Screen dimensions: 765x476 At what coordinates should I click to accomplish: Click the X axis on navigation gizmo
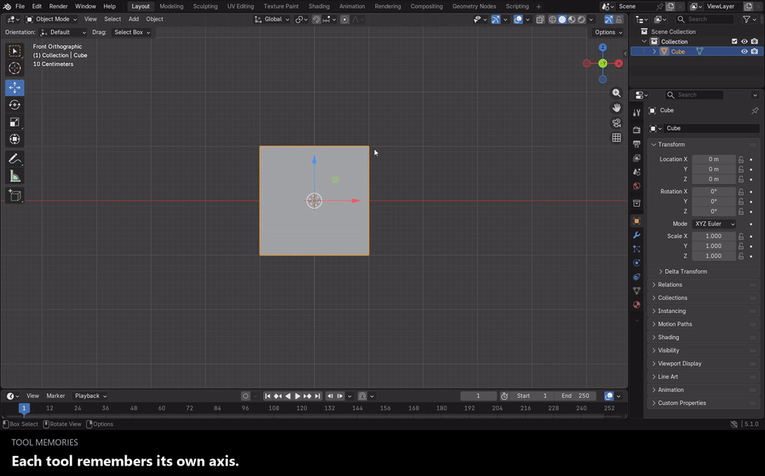tap(618, 64)
